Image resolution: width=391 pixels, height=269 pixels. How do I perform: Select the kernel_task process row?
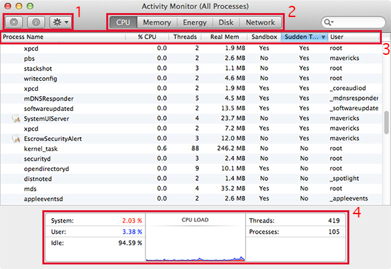pyautogui.click(x=191, y=149)
